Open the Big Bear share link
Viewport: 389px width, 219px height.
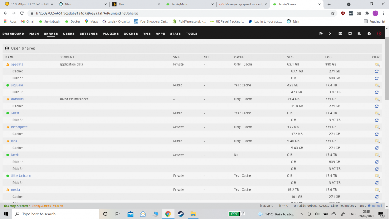pyautogui.click(x=17, y=85)
